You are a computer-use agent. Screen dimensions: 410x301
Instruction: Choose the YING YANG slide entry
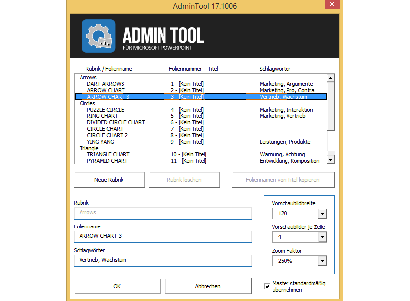tap(100, 142)
